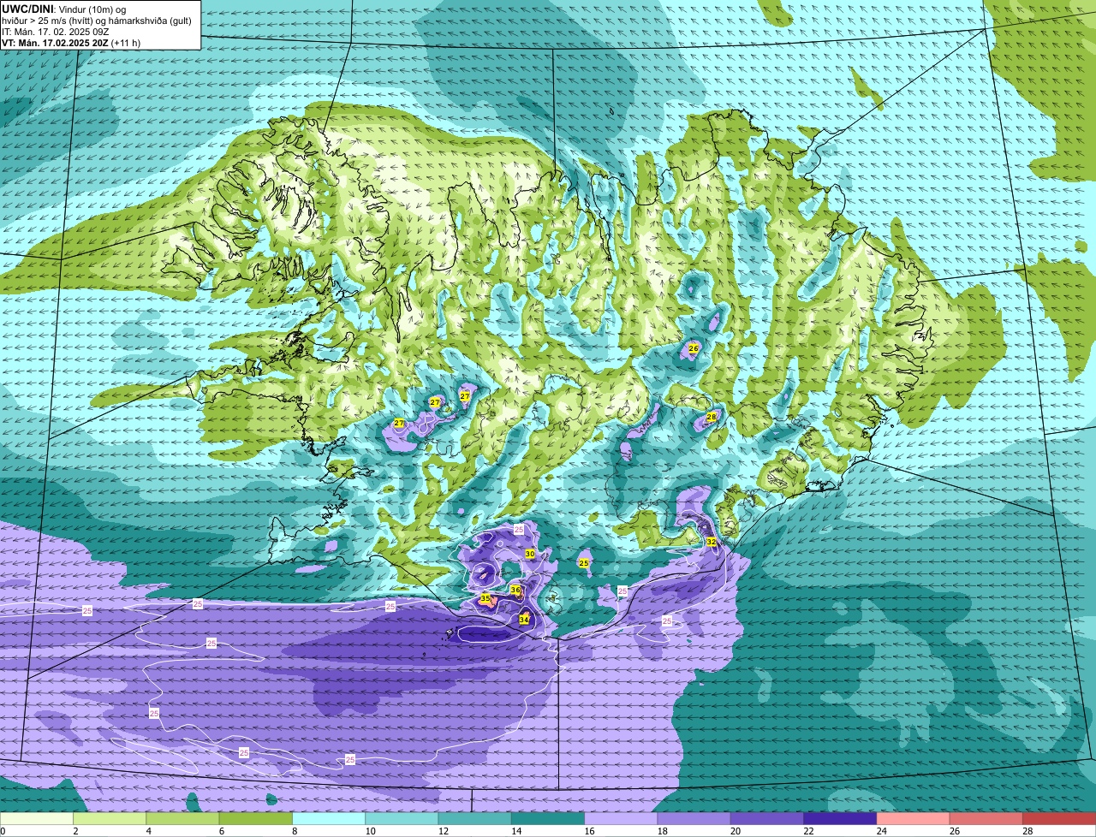Click the dark indigo 22–24 m/s legend swatch
Viewport: 1096px width, 837px height.
[840, 818]
